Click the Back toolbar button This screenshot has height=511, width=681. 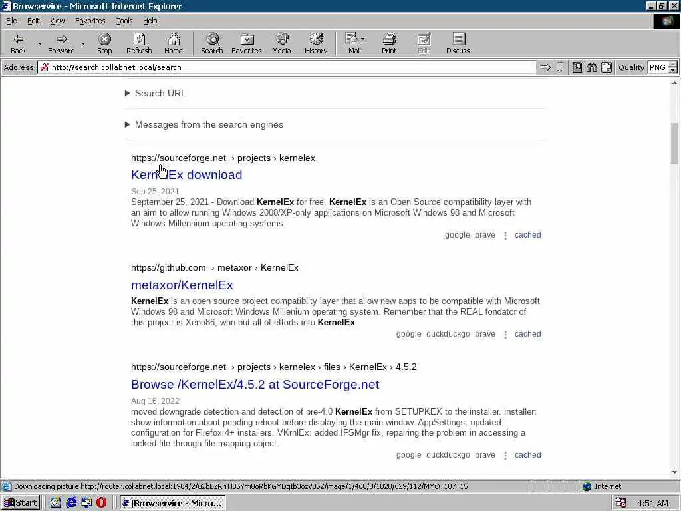[x=18, y=44]
